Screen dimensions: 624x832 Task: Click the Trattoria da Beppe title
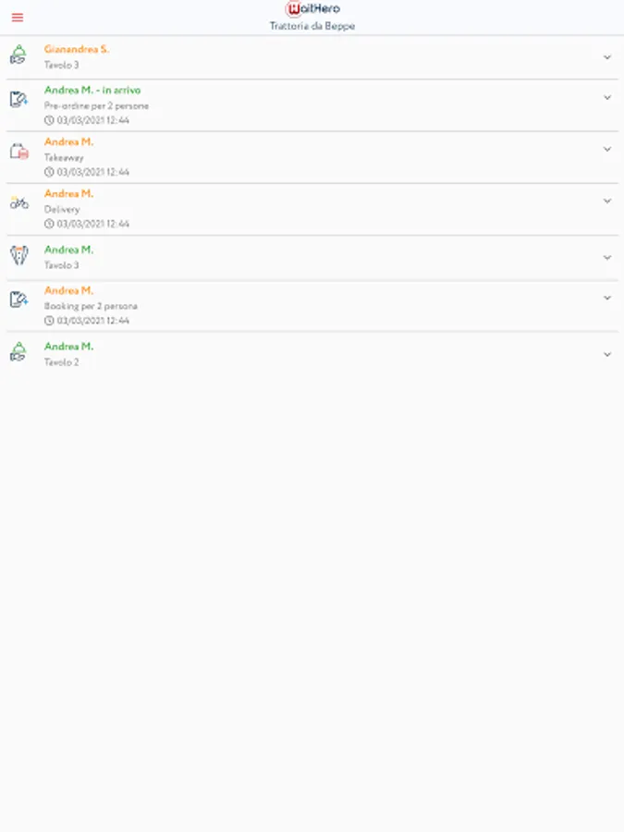pyautogui.click(x=312, y=26)
